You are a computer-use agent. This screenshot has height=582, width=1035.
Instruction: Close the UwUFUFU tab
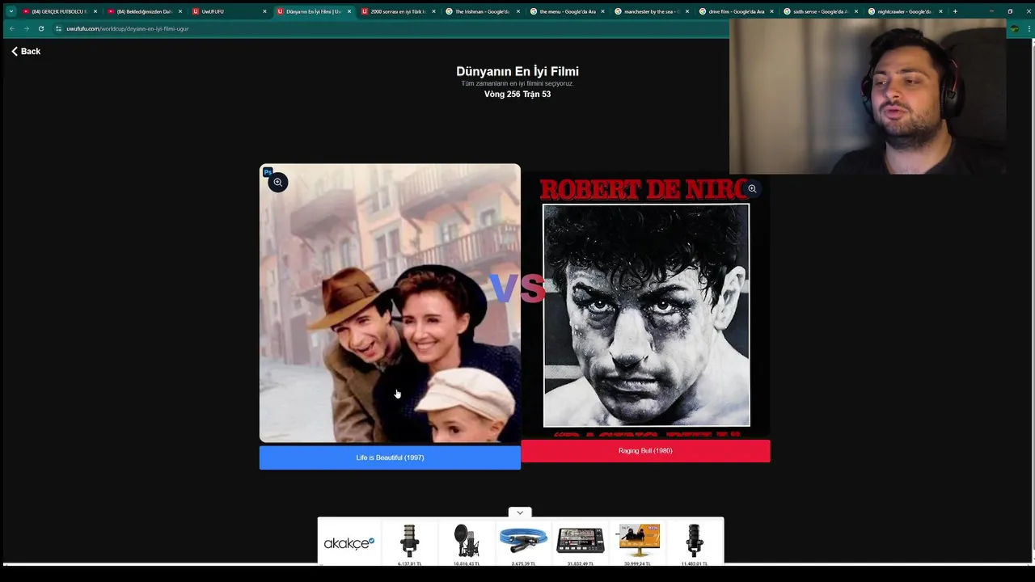264,11
